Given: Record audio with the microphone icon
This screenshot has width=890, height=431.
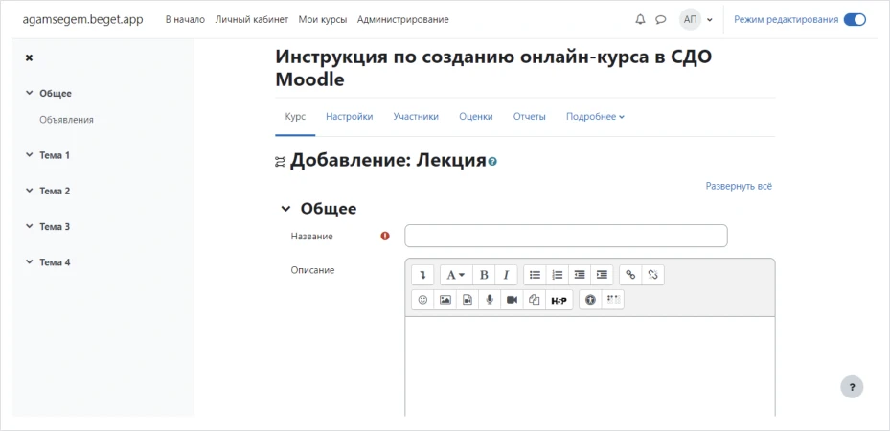Looking at the screenshot, I should (x=490, y=300).
